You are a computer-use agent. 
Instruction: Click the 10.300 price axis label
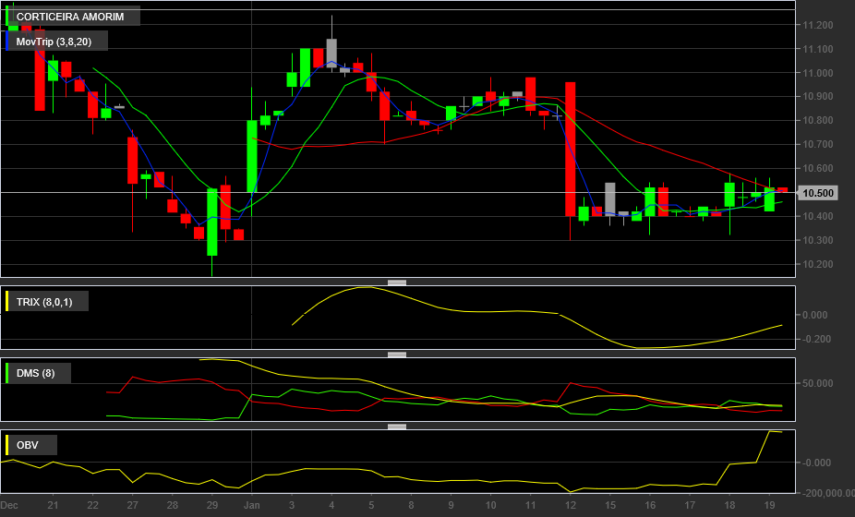click(x=817, y=241)
